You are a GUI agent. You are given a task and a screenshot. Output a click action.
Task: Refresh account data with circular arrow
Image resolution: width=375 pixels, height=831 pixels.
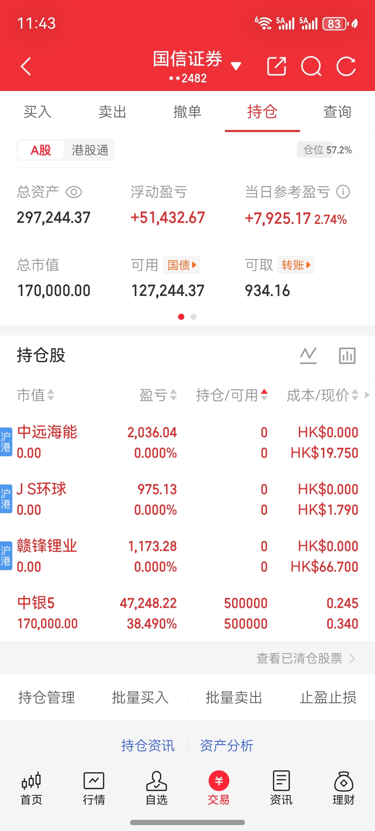pyautogui.click(x=346, y=66)
